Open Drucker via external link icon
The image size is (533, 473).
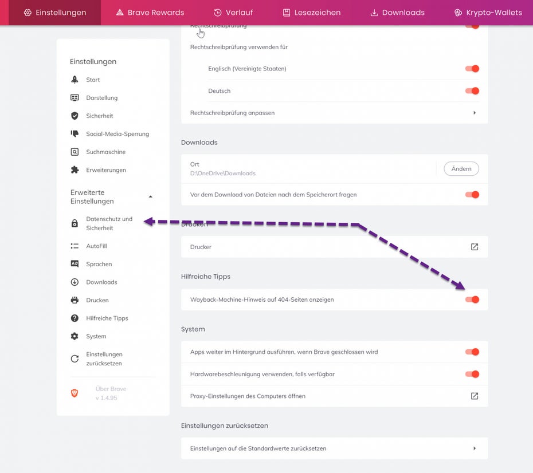point(475,247)
